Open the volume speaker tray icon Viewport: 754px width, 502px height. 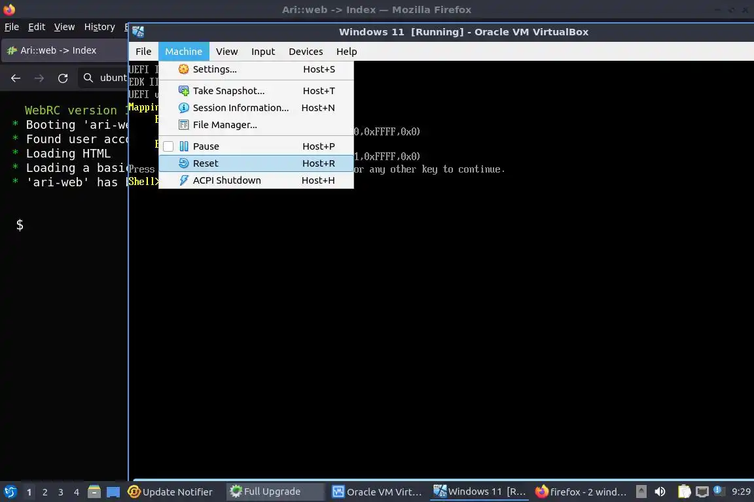pos(660,492)
